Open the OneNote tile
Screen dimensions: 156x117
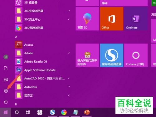[136, 19]
